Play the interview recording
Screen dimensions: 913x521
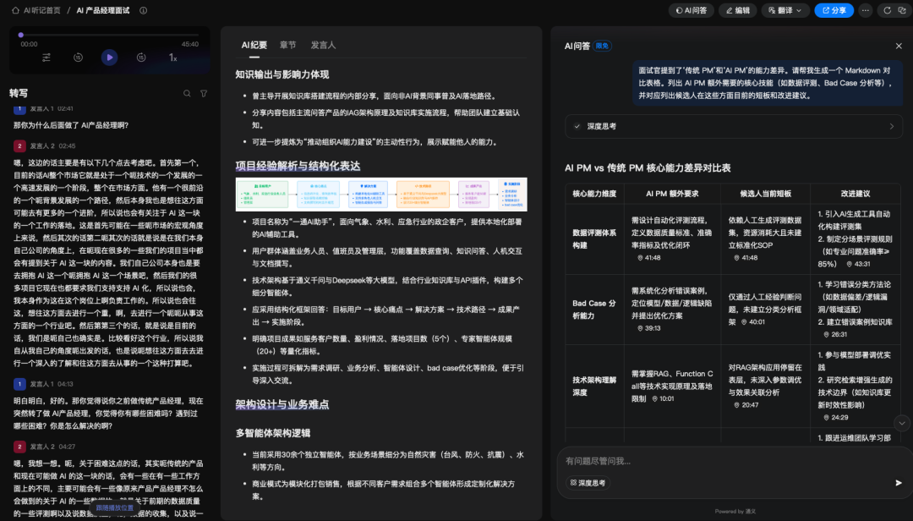pos(109,58)
